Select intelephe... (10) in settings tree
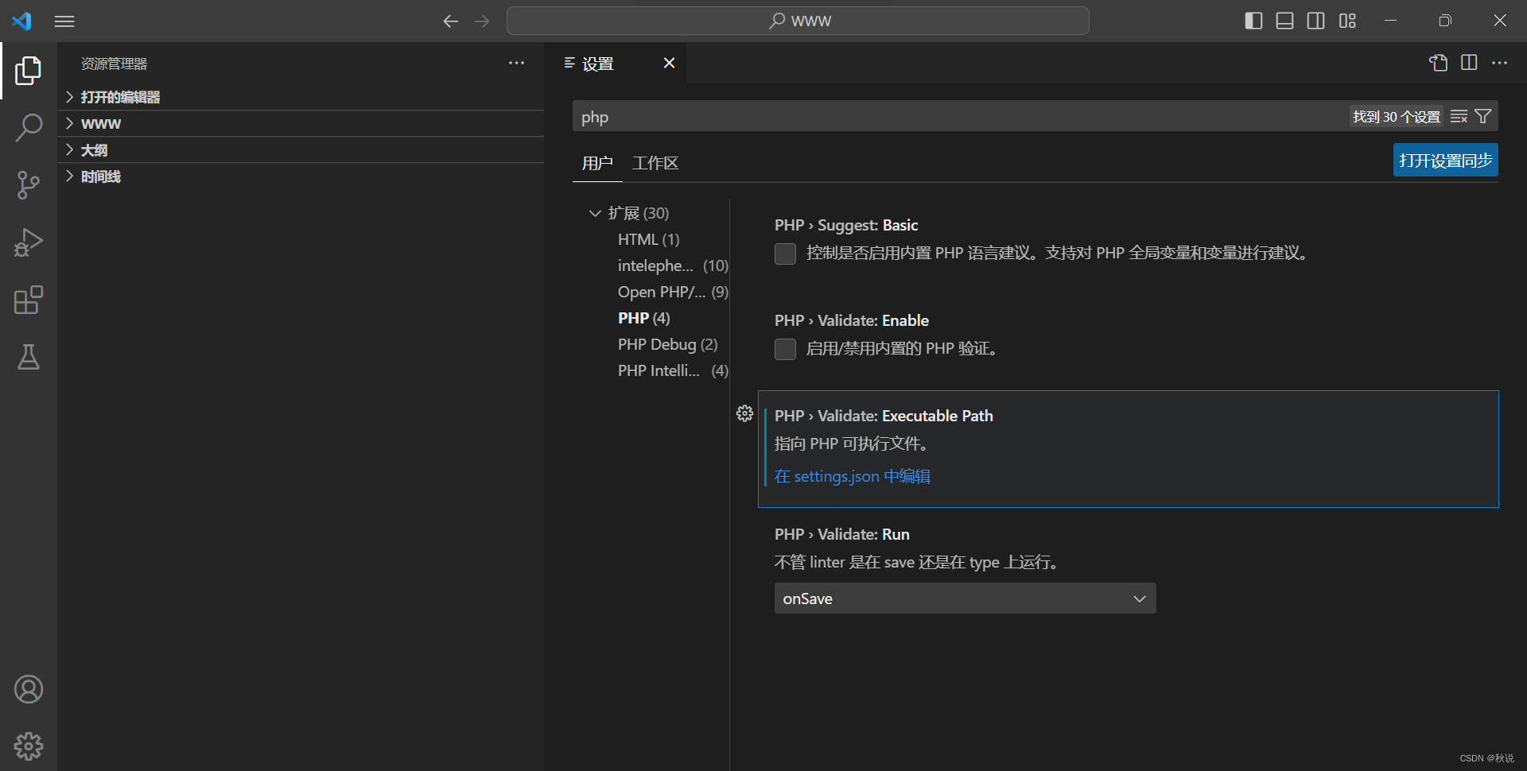Image resolution: width=1527 pixels, height=771 pixels. 673,265
